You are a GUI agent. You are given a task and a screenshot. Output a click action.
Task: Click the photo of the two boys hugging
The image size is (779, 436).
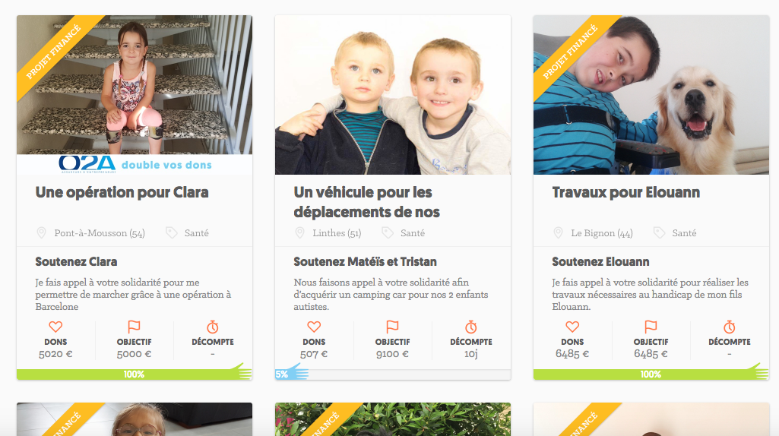(x=393, y=95)
